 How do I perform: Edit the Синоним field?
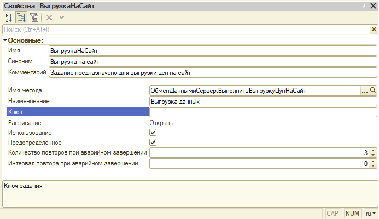tap(213, 62)
